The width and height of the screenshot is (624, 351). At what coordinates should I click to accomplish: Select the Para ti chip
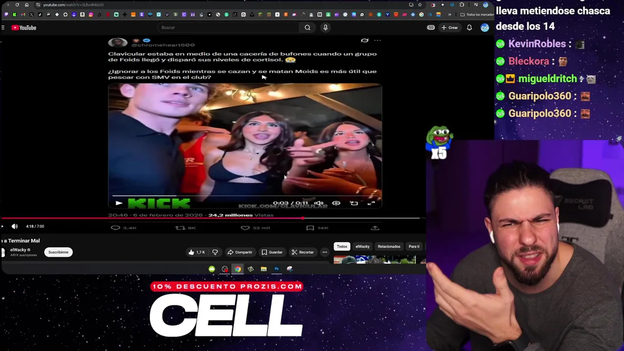coord(414,246)
